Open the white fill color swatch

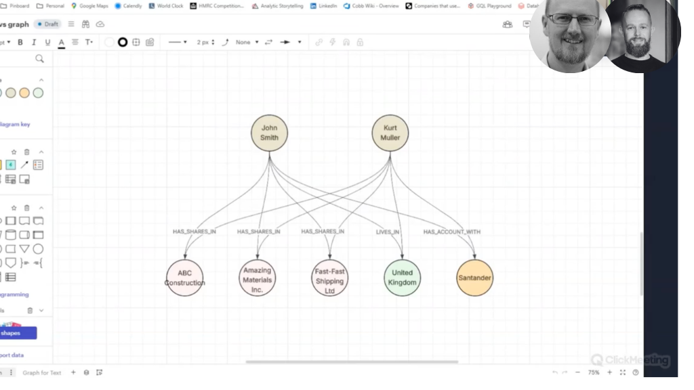click(x=109, y=42)
